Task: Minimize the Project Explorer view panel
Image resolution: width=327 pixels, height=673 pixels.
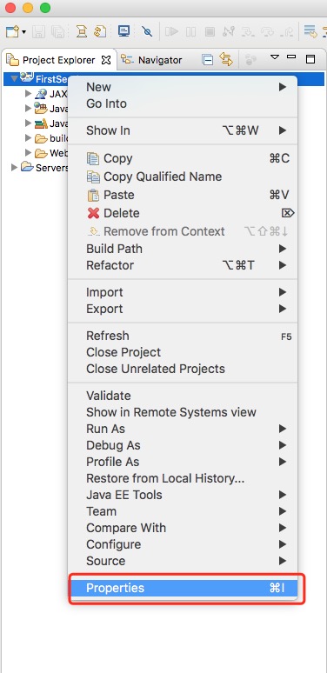Action: click(291, 57)
